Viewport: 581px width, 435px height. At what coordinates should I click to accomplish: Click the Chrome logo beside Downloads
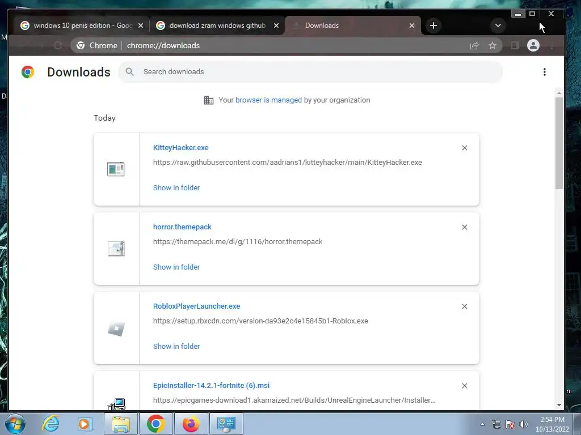point(28,72)
